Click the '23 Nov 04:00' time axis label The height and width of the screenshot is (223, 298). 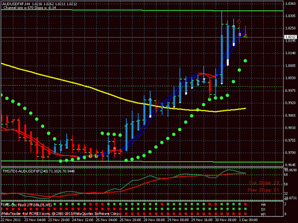pos(35,220)
